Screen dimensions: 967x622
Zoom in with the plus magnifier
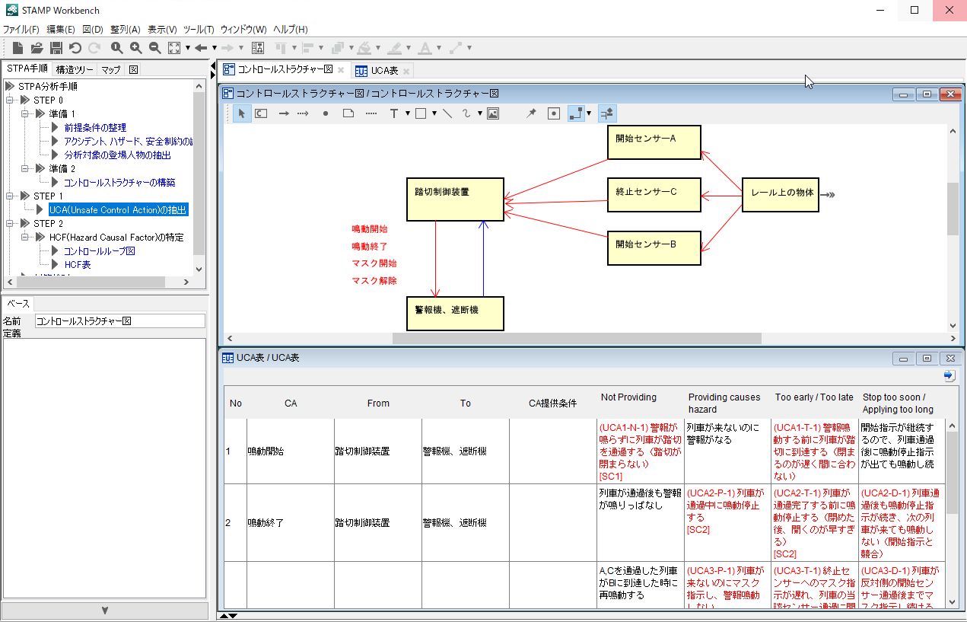[135, 48]
